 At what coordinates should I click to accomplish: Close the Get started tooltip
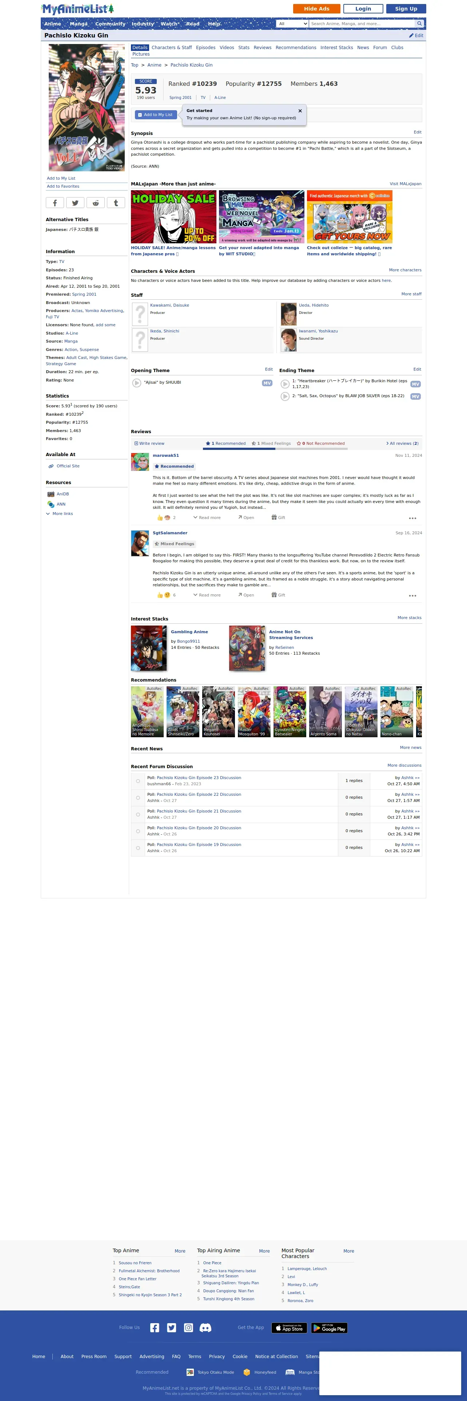(300, 111)
